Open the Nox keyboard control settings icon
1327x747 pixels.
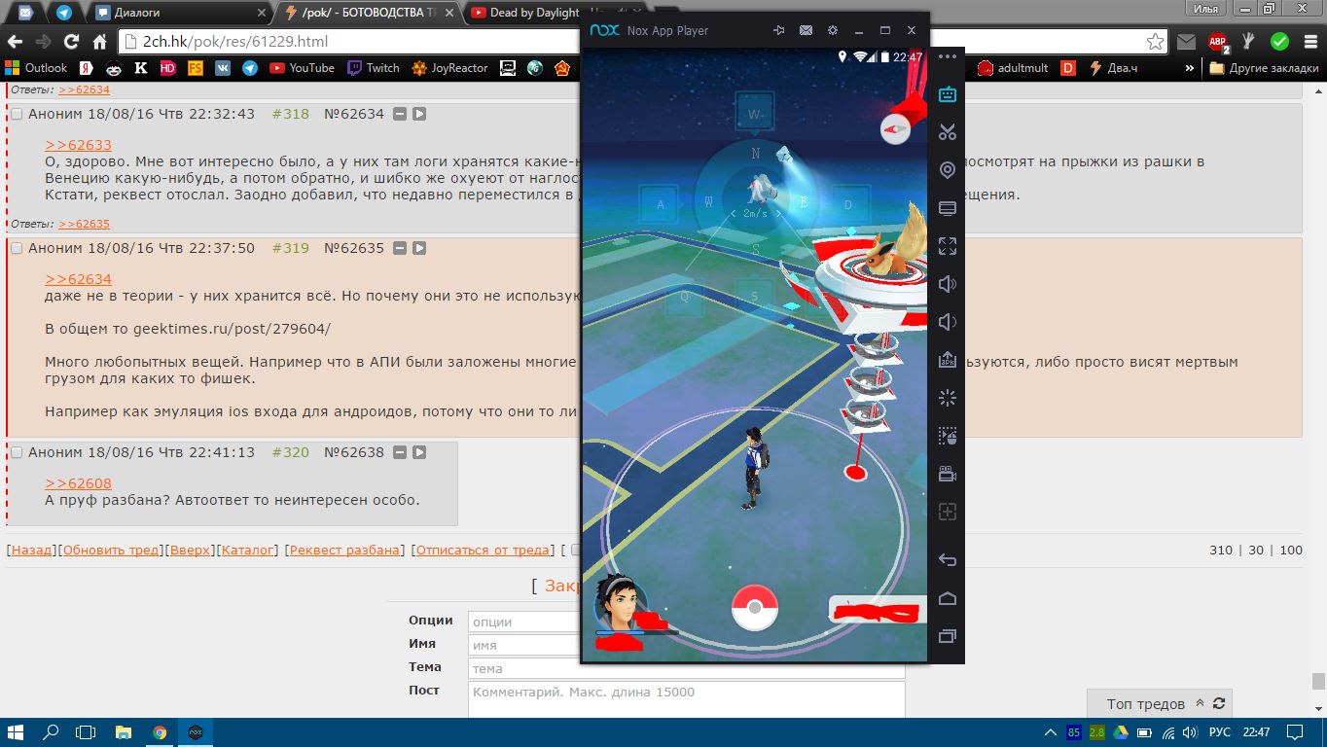pos(948,94)
